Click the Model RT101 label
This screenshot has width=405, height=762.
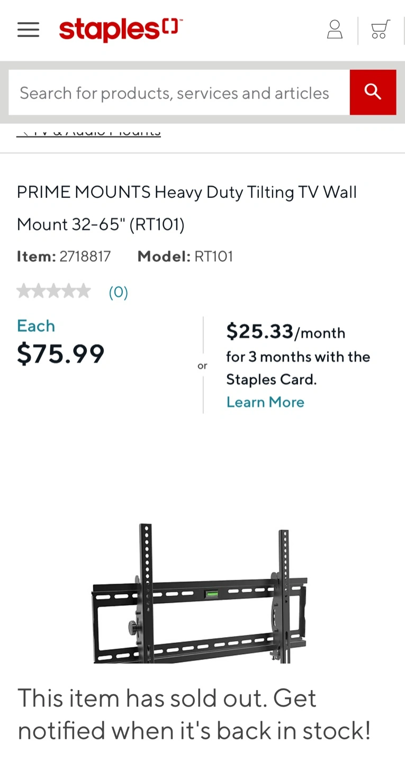(x=185, y=257)
